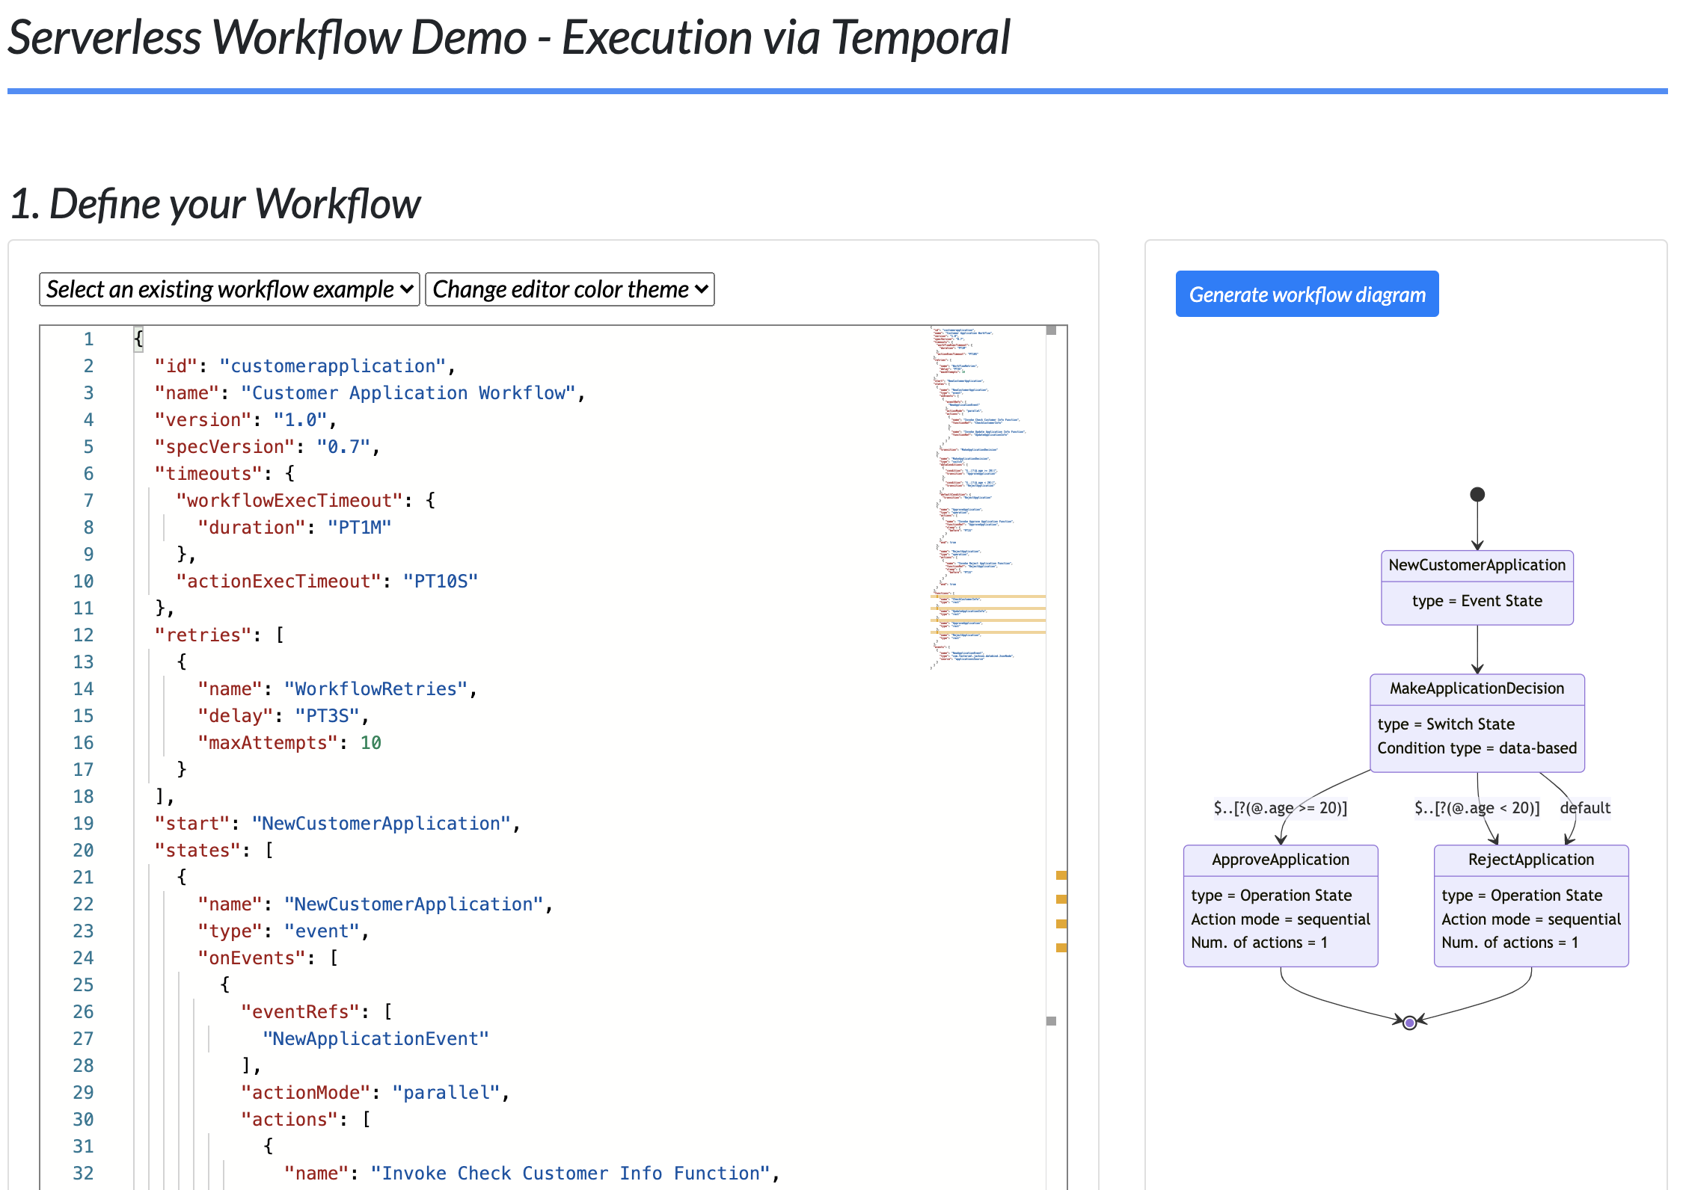Click line number 20 beside "states"

click(83, 851)
